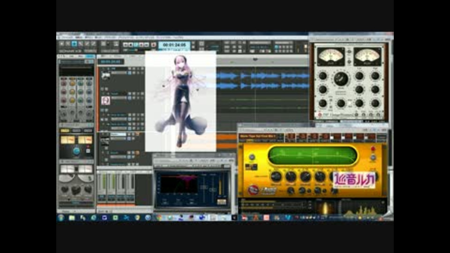Select the highlighted blue tool in SONAR Tools module
This screenshot has height=253, width=450.
tap(75, 44)
